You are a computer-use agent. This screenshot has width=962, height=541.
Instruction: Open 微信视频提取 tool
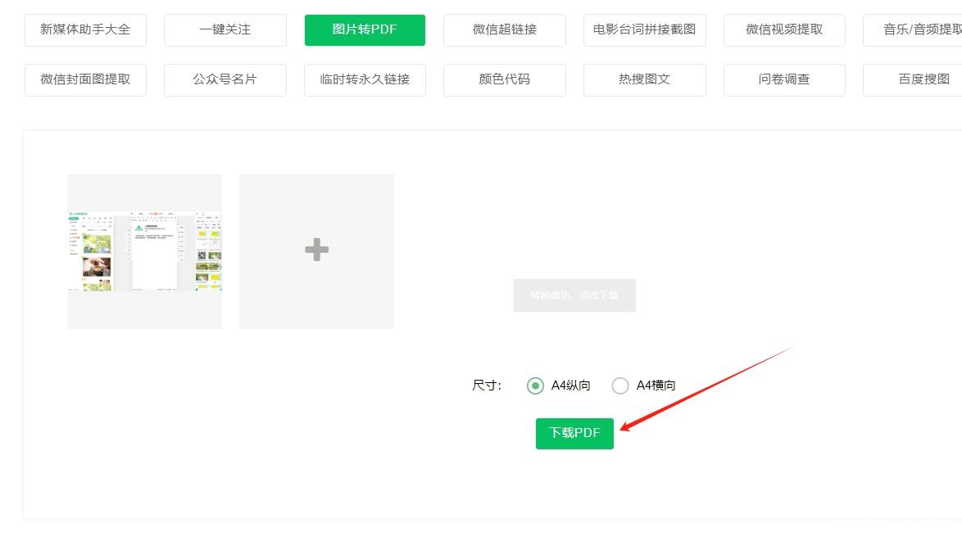click(784, 30)
